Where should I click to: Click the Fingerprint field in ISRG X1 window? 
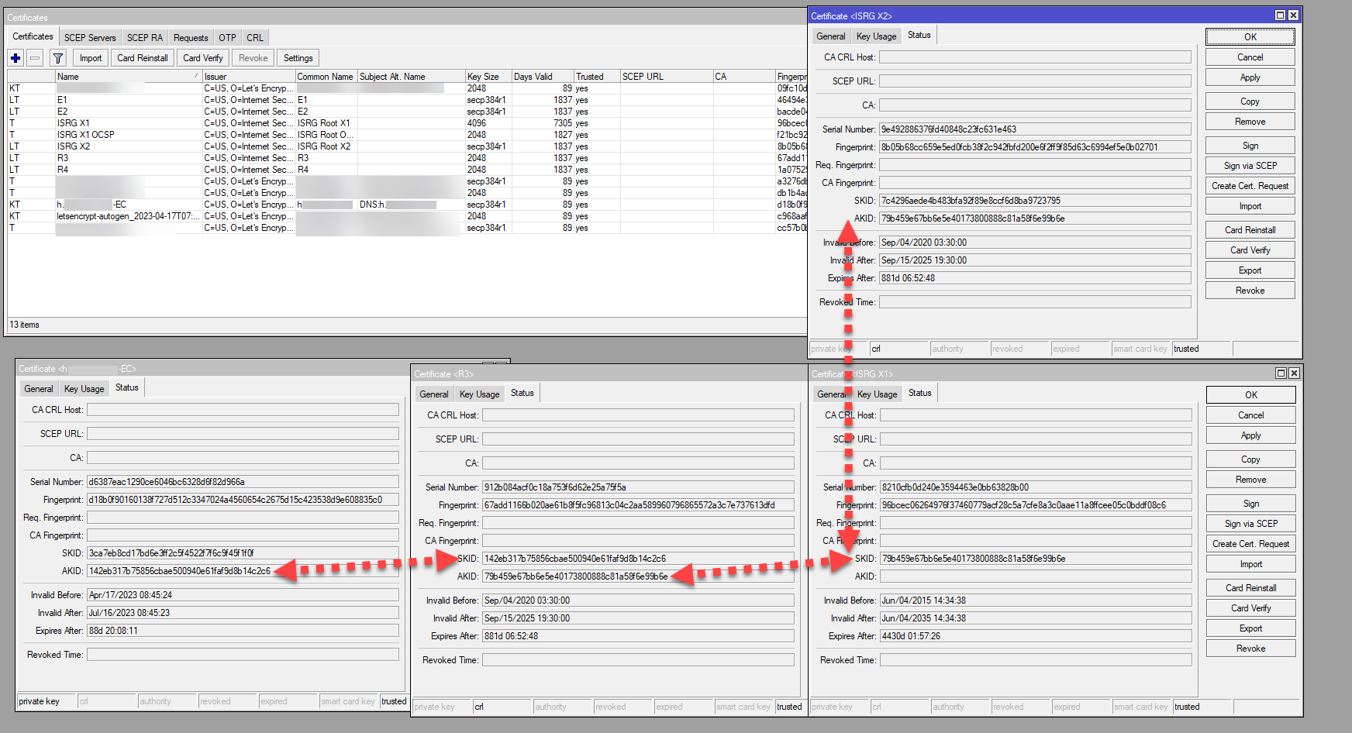[x=1036, y=505]
